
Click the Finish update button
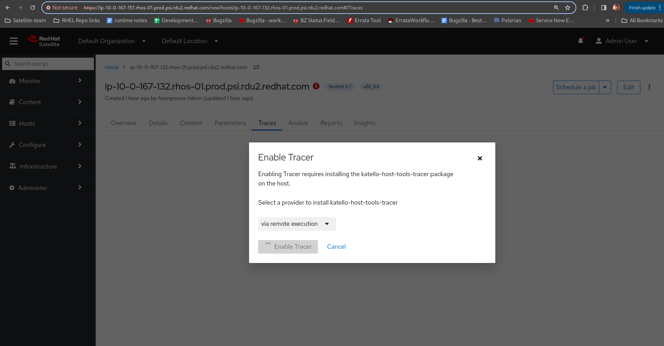coord(642,8)
